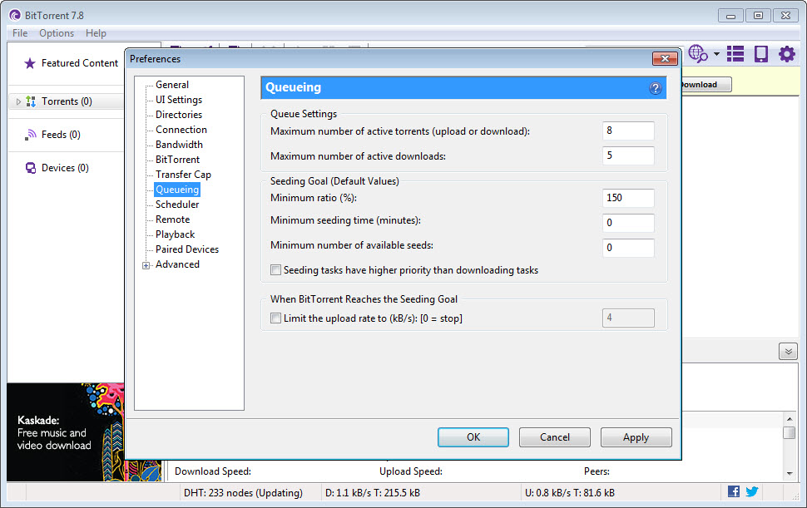Open the Help menu
807x508 pixels.
click(x=96, y=33)
